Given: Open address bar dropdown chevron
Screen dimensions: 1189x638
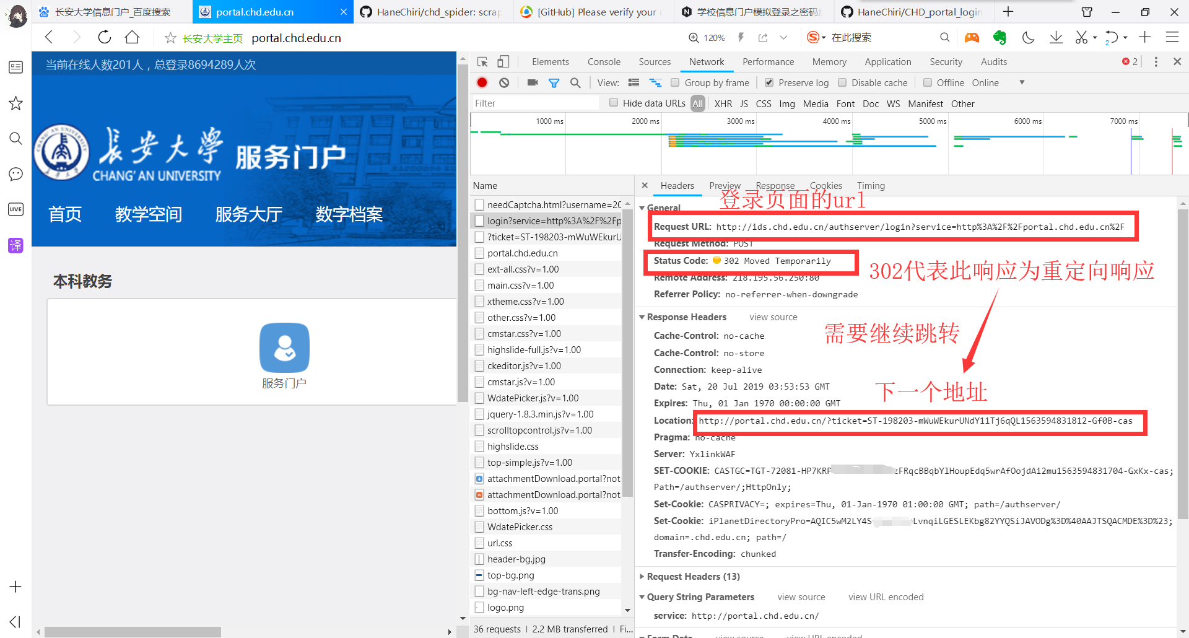Looking at the screenshot, I should pyautogui.click(x=783, y=38).
